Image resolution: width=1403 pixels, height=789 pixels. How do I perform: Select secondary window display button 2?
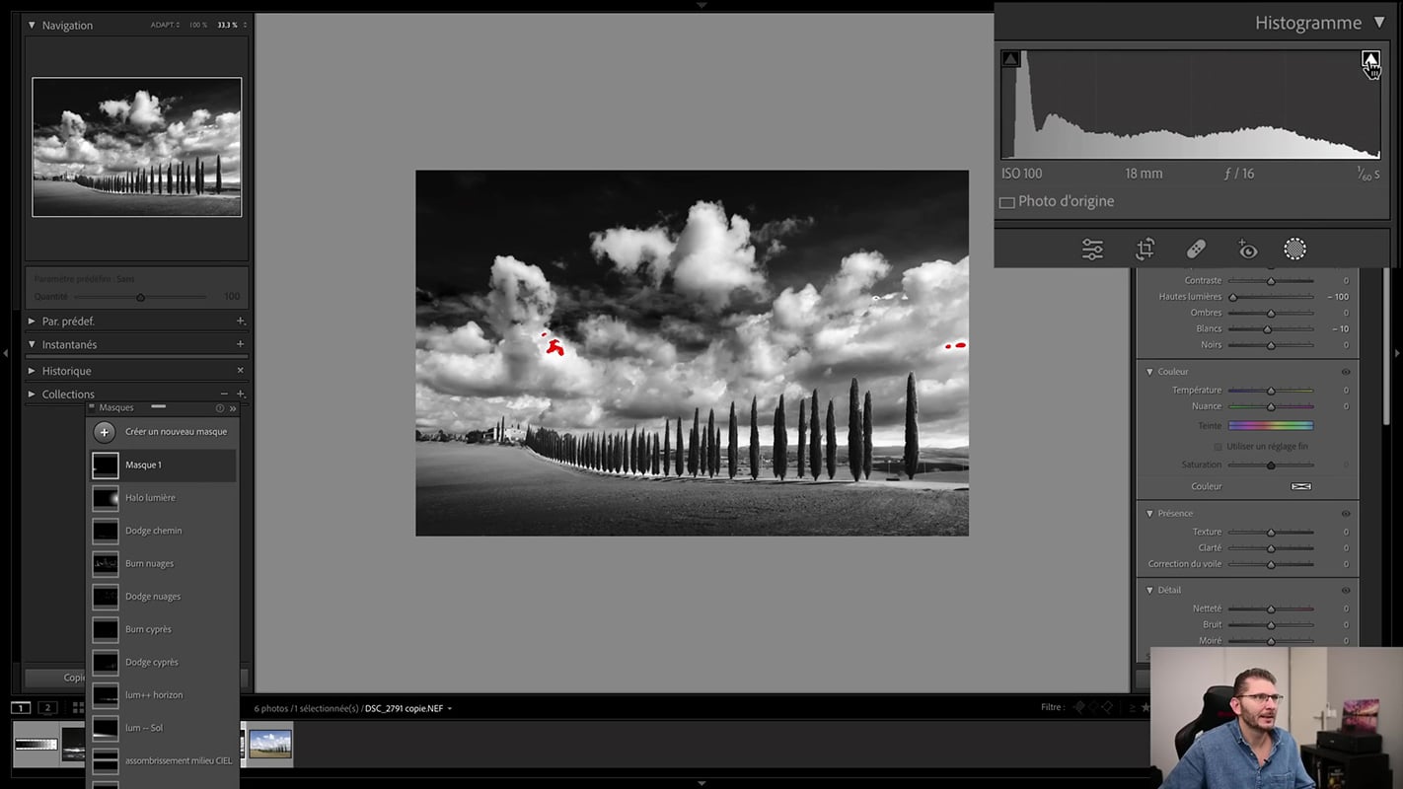coord(47,708)
